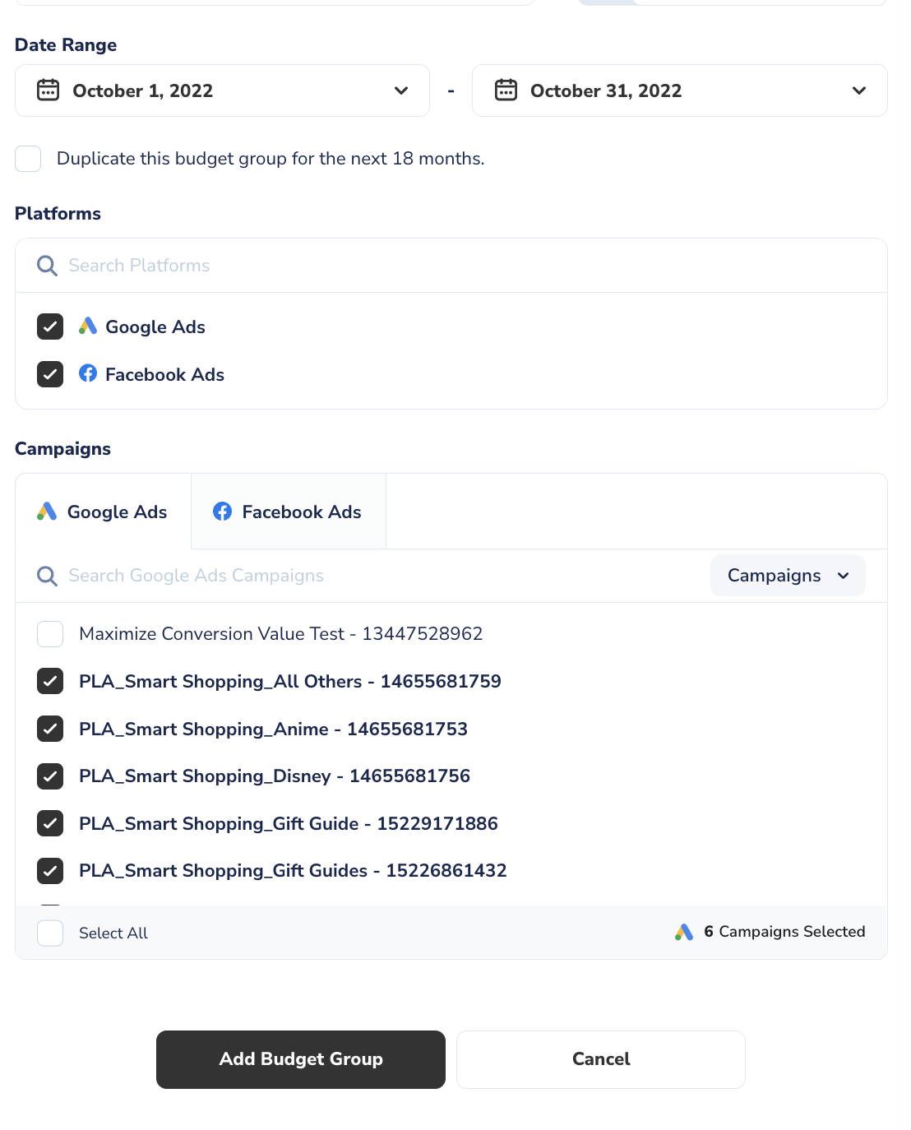Image resolution: width=911 pixels, height=1130 pixels.
Task: Uncheck PLA_Smart Shopping_Disney campaign
Action: point(50,776)
